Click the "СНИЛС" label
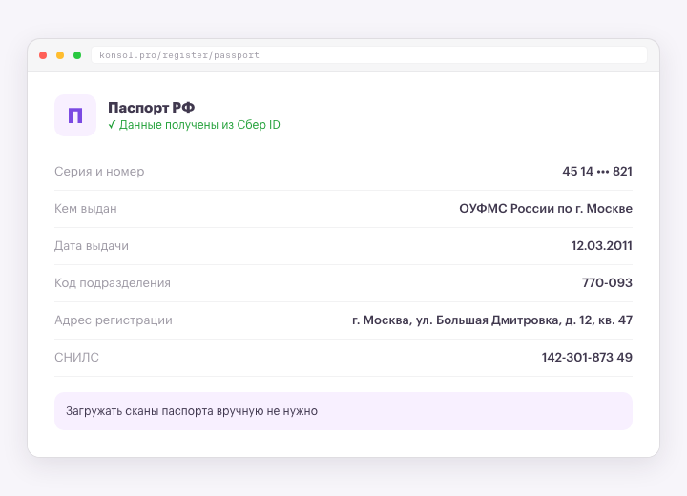This screenshot has height=496, width=687. coord(76,358)
